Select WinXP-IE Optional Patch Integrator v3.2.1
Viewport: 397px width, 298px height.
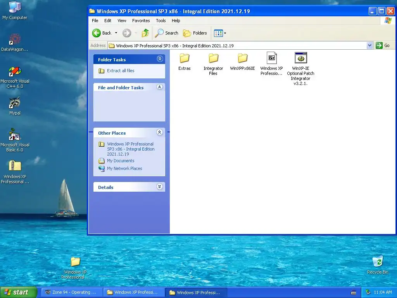click(x=300, y=69)
